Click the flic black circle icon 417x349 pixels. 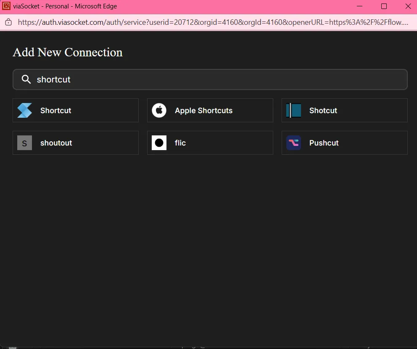tap(159, 143)
